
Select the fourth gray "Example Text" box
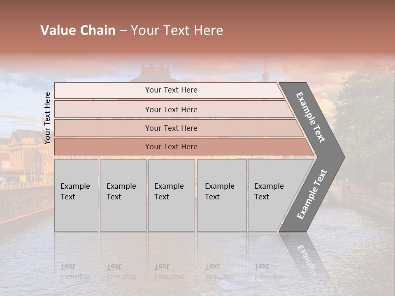[221, 195]
